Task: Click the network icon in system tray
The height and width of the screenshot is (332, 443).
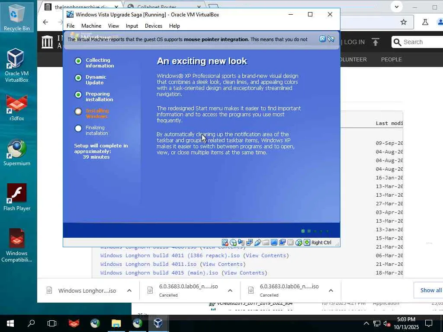Action: point(377,323)
